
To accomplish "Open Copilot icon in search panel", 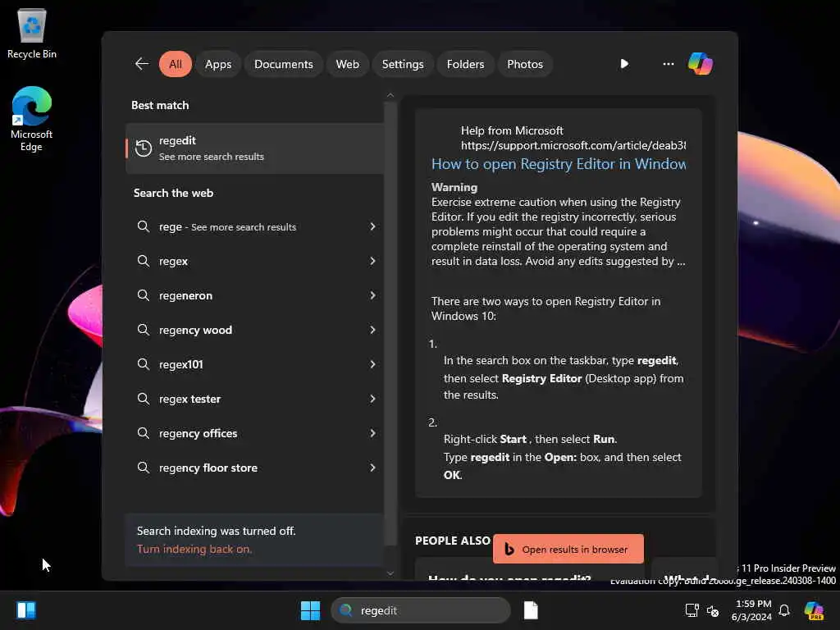I will point(701,64).
